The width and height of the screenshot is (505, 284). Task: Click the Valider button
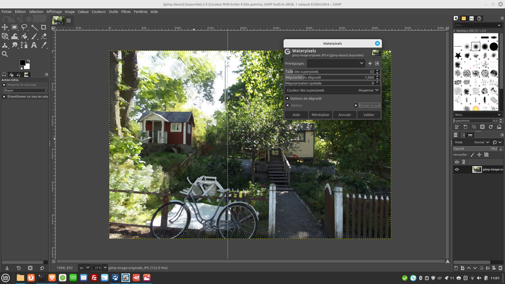coord(369,115)
